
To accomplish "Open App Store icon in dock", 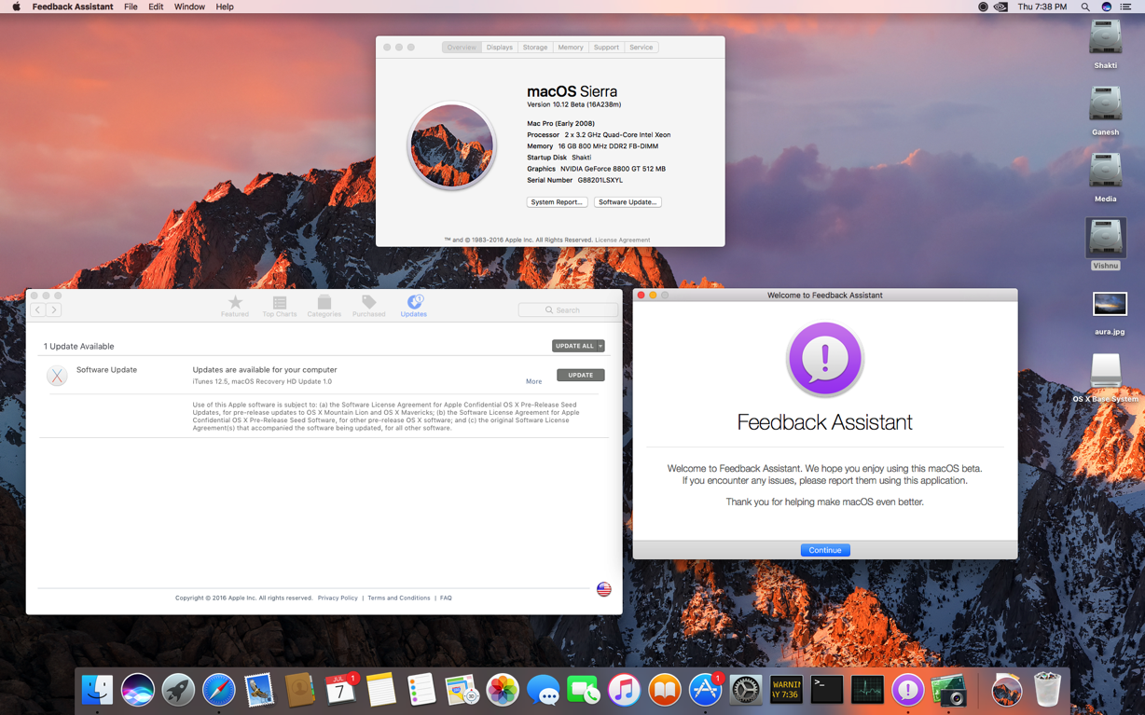I will pos(705,690).
